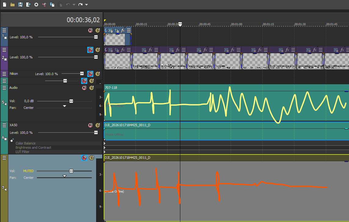
Task: Click the Copy icon in the toolbar
Action: click(52, 5)
